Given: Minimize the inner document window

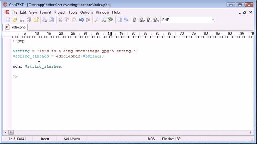Looking at the screenshot, I should pyautogui.click(x=239, y=12).
